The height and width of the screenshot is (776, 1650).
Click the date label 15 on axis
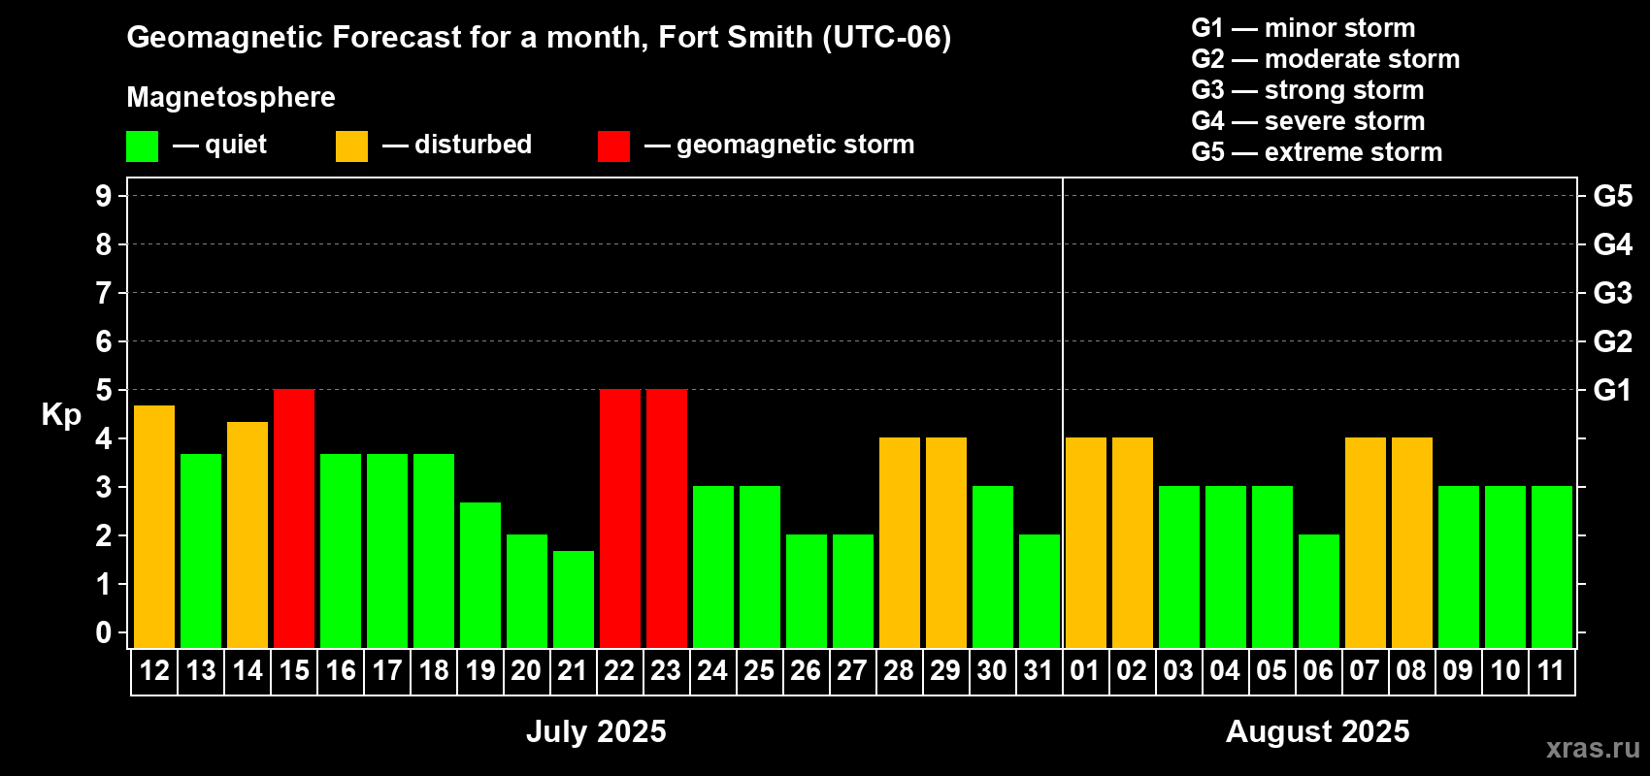pyautogui.click(x=294, y=671)
